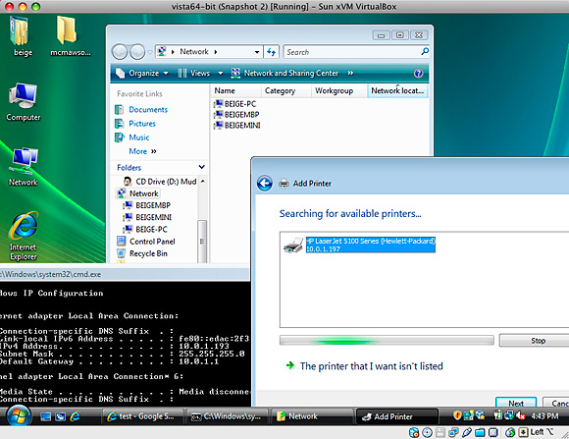This screenshot has width=569, height=439.
Task: Stop the printer search
Action: (x=536, y=341)
